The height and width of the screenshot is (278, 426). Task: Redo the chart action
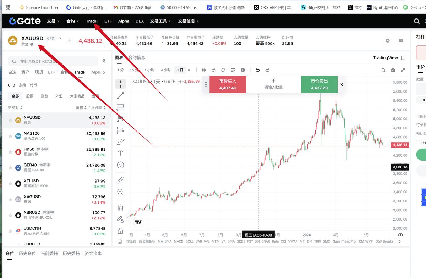[267, 70]
